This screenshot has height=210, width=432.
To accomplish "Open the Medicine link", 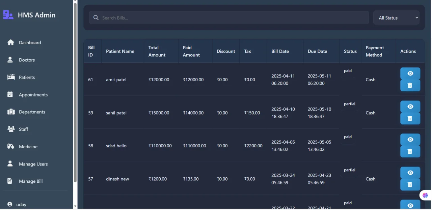I will (x=28, y=147).
